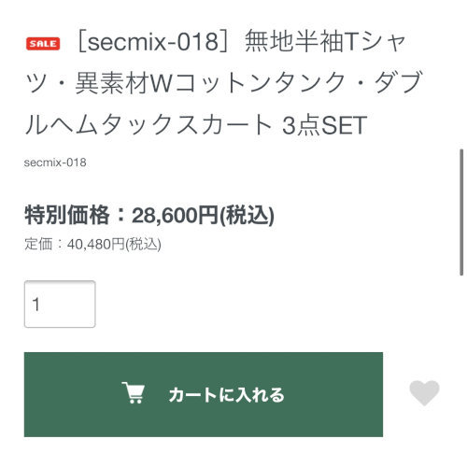Click the カートに入れる button text
Screen dimensions: 467x467
(x=227, y=395)
